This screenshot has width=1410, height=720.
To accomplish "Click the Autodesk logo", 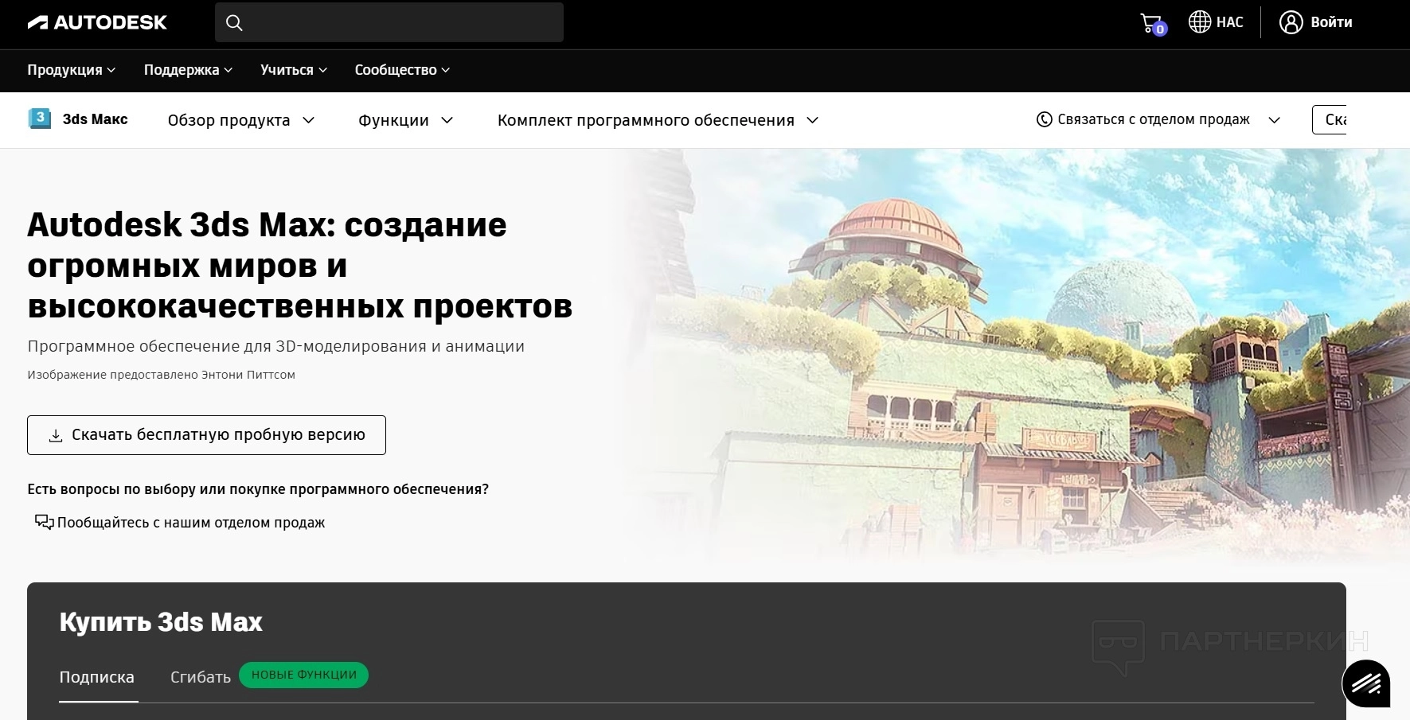I will (97, 22).
